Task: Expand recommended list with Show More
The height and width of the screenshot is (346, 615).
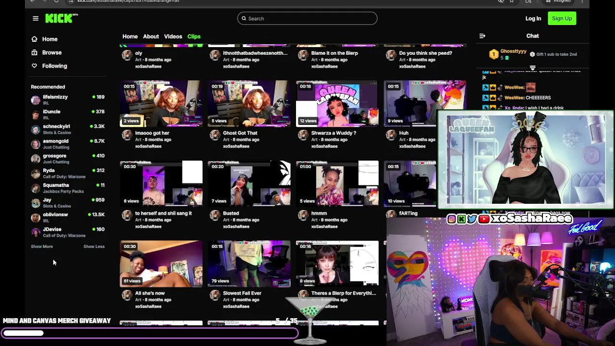Action: [x=42, y=247]
